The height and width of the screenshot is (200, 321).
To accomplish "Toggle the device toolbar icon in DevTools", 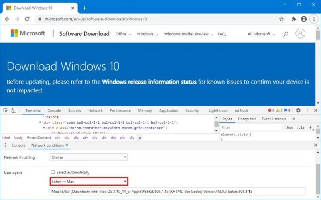I will point(14,110).
